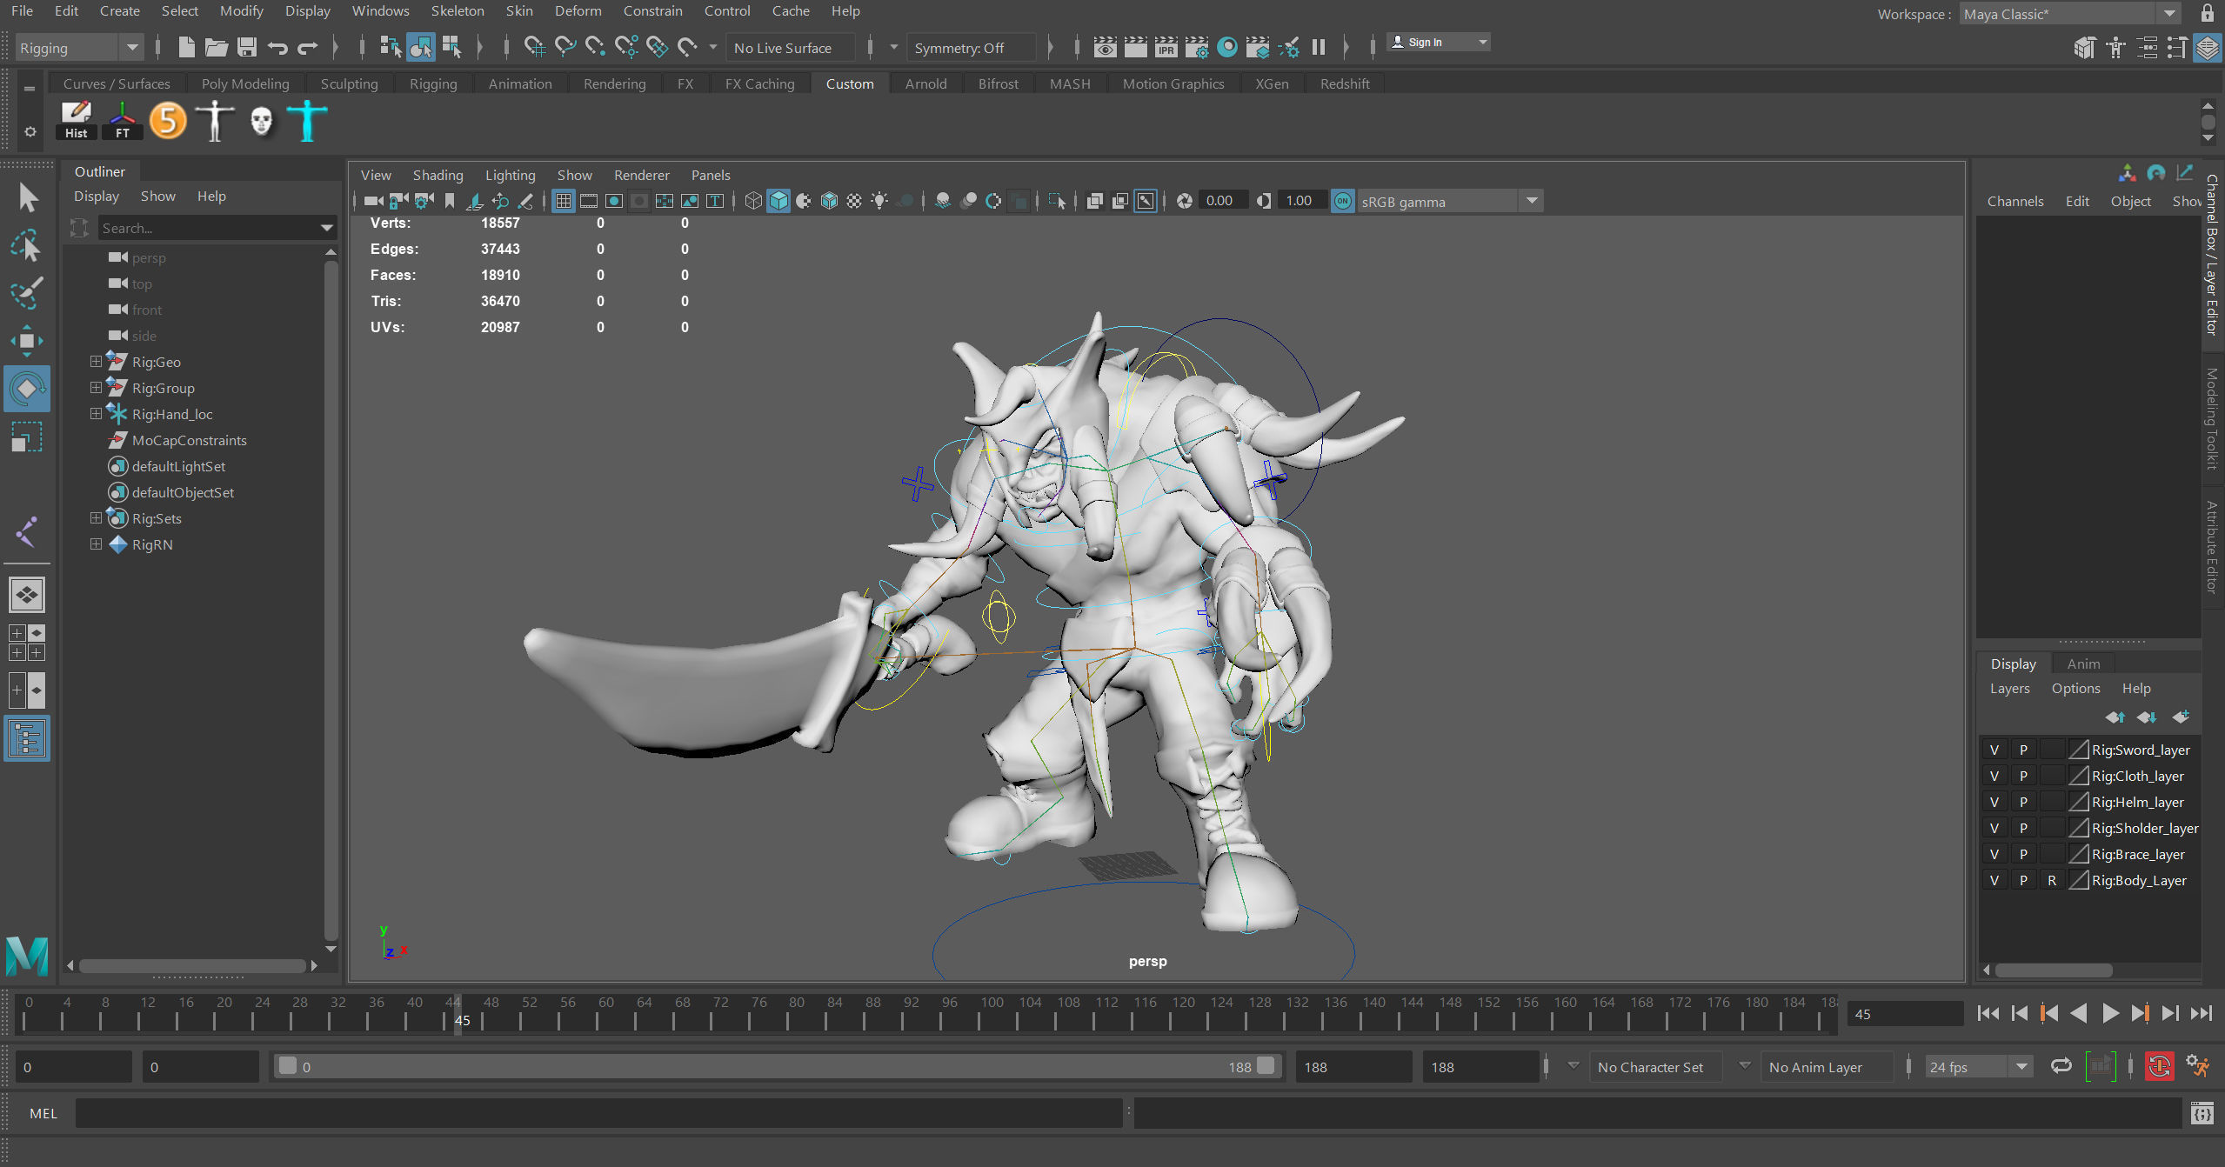Click the orange number 5 shelf icon
2225x1167 pixels.
click(x=169, y=121)
